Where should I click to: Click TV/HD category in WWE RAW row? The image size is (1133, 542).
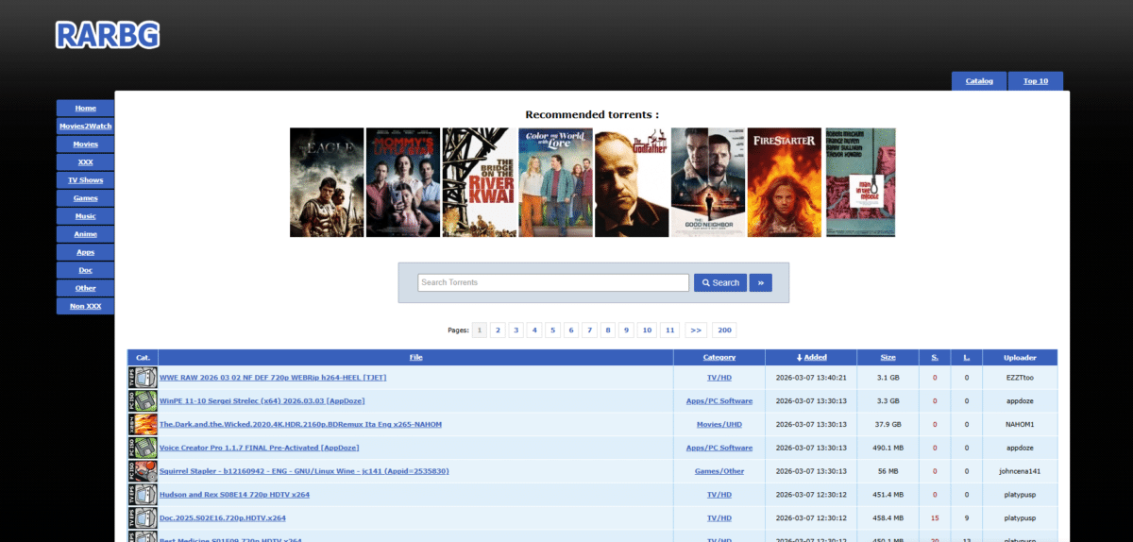pyautogui.click(x=719, y=378)
